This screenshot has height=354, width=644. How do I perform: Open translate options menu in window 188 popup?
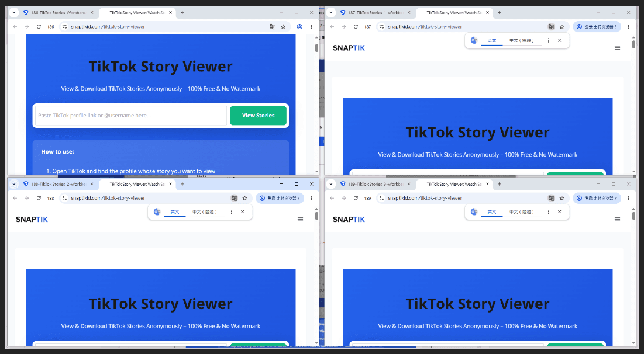(231, 211)
